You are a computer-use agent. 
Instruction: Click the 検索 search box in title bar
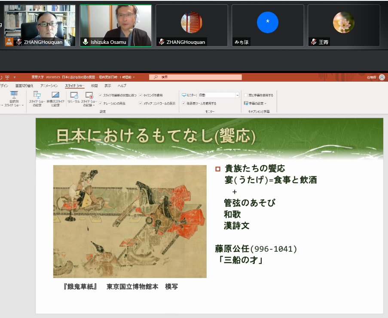click(196, 77)
